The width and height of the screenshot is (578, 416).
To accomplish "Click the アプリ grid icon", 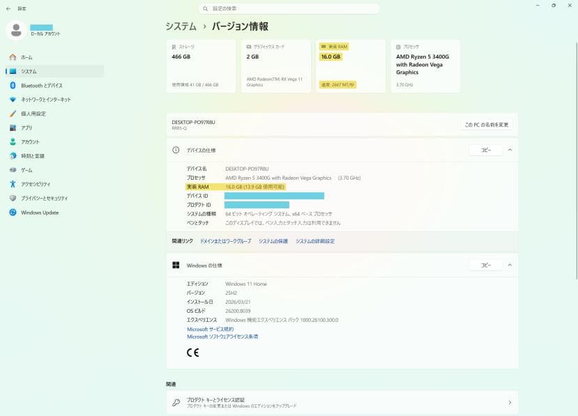I will [x=13, y=128].
